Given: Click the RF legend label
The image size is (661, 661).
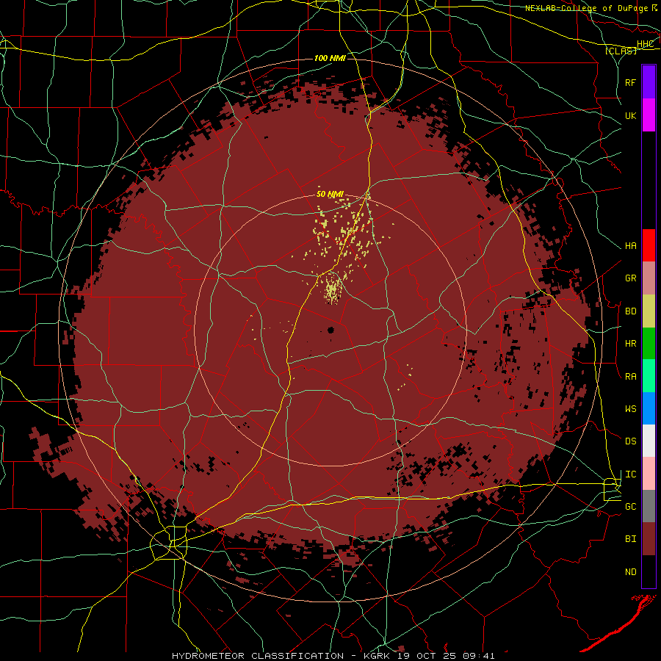Looking at the screenshot, I should 630,82.
